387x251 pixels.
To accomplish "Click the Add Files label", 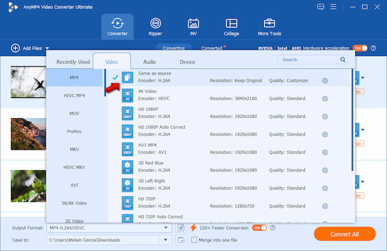I will point(32,48).
